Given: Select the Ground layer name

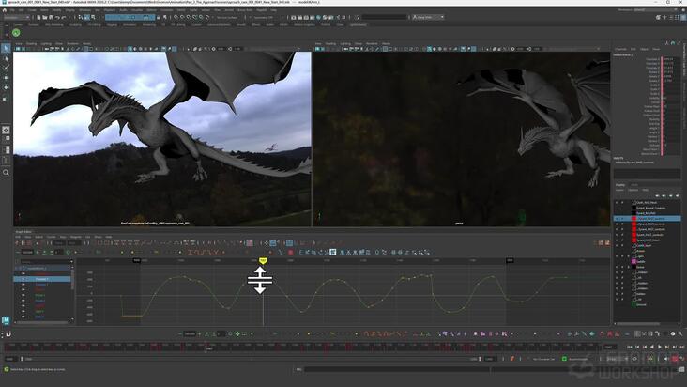Looking at the screenshot, I should click(641, 304).
